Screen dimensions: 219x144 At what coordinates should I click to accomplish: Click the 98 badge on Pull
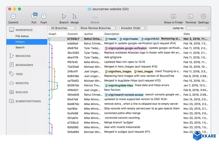35,14
